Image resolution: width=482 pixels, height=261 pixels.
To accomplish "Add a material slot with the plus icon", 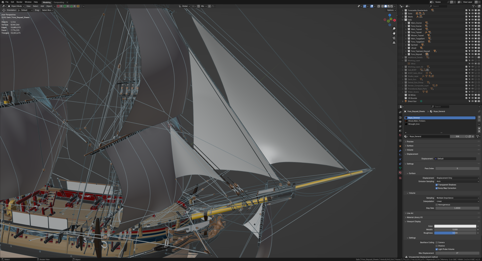I will click(x=479, y=117).
